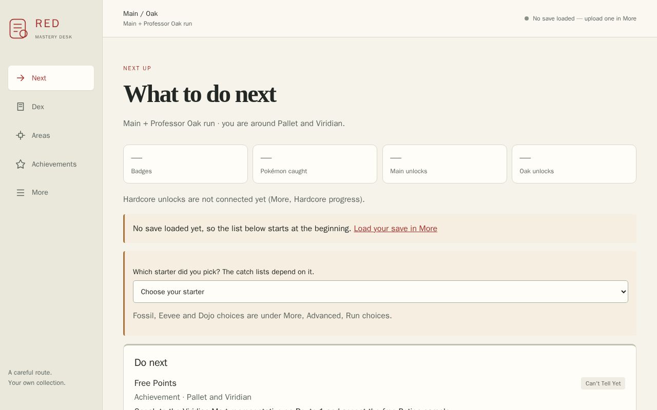Click the 'Main / Oak' breadcrumb title
Viewport: 657px width, 410px height.
point(141,14)
